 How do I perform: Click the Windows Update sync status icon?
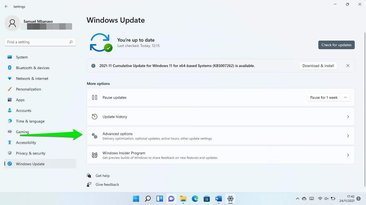click(101, 42)
